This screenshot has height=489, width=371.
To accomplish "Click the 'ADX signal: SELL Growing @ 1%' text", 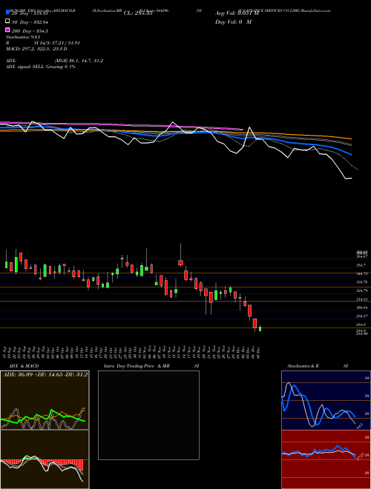I will pyautogui.click(x=41, y=67).
